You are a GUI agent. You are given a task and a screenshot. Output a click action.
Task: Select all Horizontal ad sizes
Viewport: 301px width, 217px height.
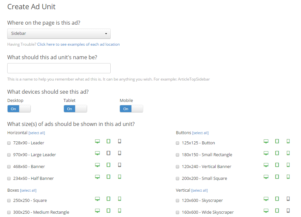pyautogui.click(x=37, y=133)
